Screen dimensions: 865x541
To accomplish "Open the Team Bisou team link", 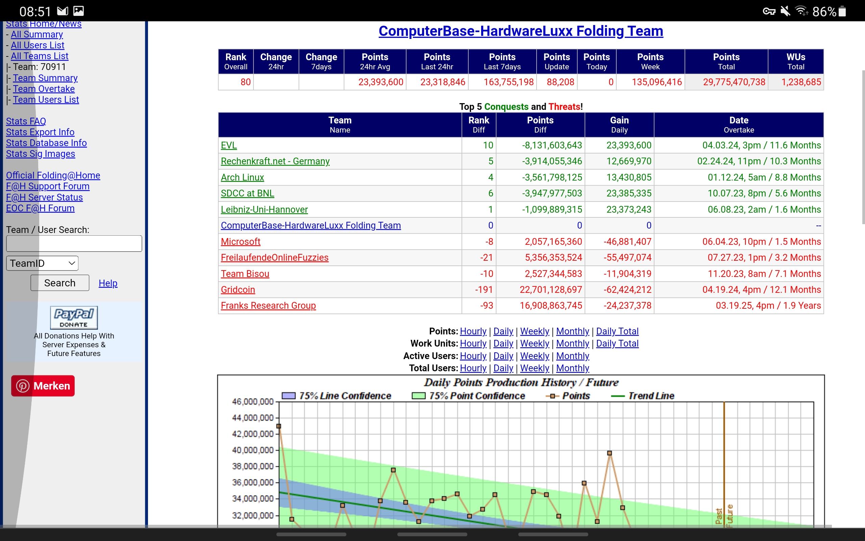I will pyautogui.click(x=245, y=274).
